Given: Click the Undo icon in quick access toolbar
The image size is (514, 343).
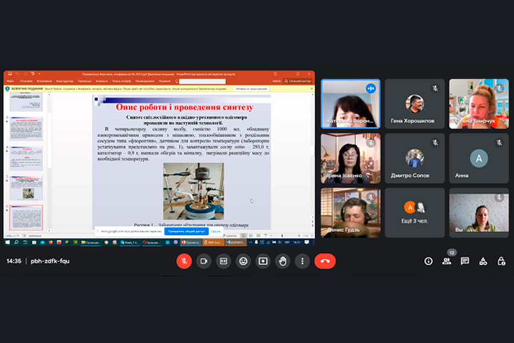Looking at the screenshot, I should 17,74.
